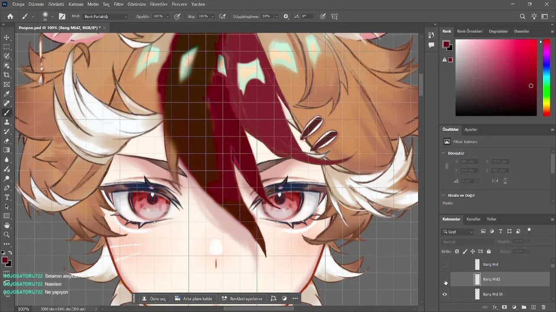556x312 pixels.
Task: Select the Clone Stamp tool
Action: (x=7, y=122)
